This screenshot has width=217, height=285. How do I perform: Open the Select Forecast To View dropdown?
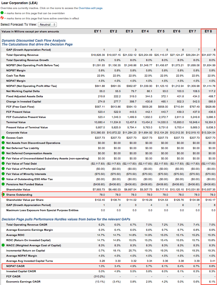pyautogui.click(x=47, y=25)
